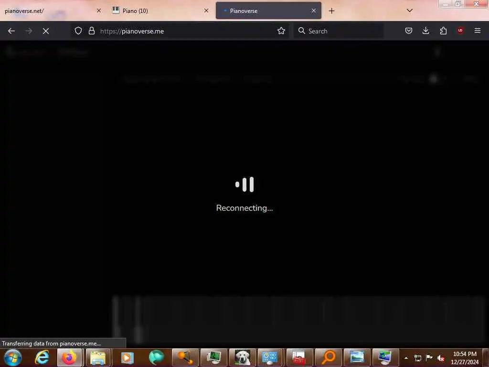Open the Firefox hamburger menu
This screenshot has height=367, width=489.
[x=478, y=31]
